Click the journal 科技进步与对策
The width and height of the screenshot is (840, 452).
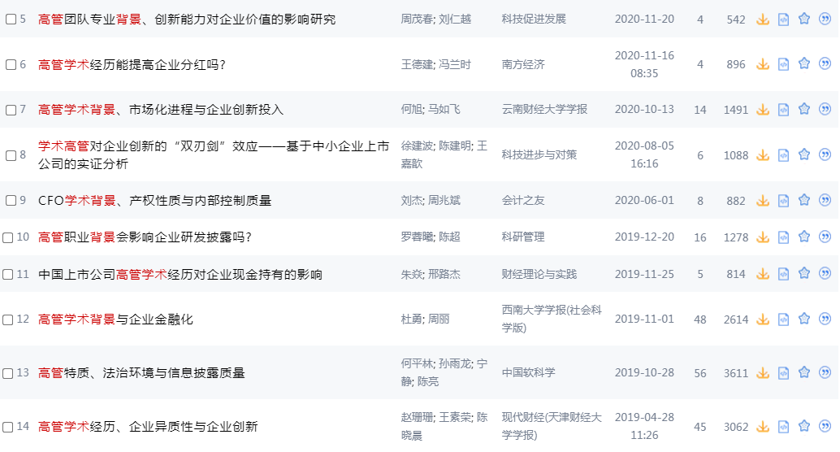click(x=539, y=155)
